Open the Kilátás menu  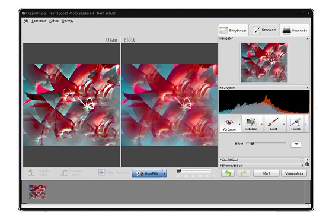[x=54, y=21]
